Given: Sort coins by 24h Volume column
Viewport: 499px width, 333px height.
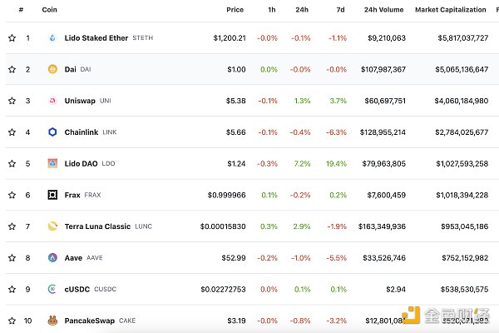Looking at the screenshot, I should point(385,9).
